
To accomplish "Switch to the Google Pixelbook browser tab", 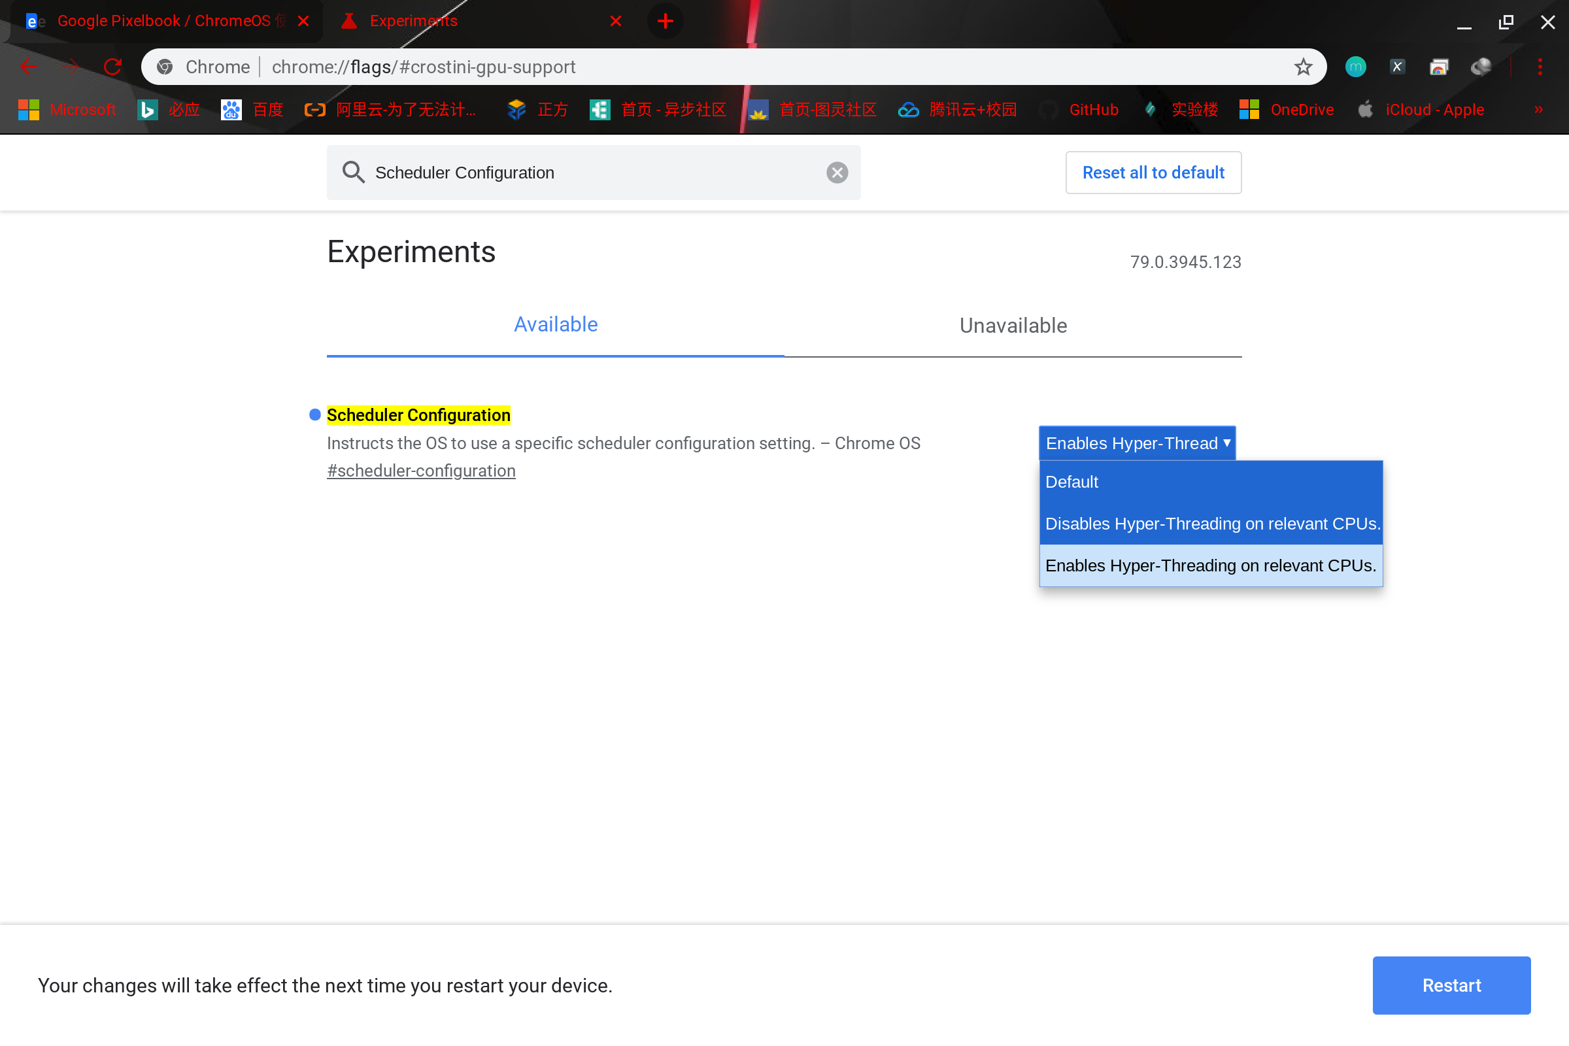I will coord(163,22).
